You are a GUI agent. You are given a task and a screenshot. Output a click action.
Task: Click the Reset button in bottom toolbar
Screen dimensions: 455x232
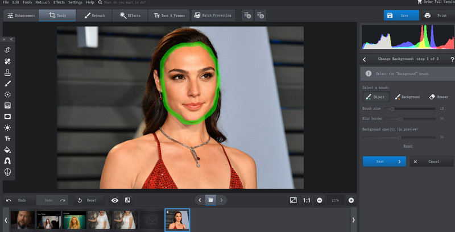click(89, 200)
